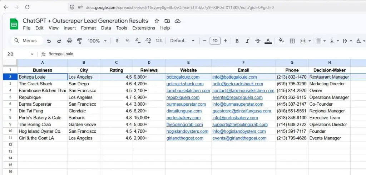The height and width of the screenshot is (175, 366).
Task: Click email events@republiquela.com
Action: tap(237, 97)
